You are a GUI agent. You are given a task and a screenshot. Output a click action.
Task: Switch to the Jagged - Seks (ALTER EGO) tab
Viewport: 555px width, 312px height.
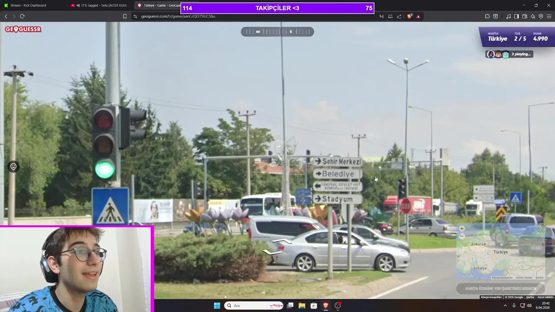(100, 5)
